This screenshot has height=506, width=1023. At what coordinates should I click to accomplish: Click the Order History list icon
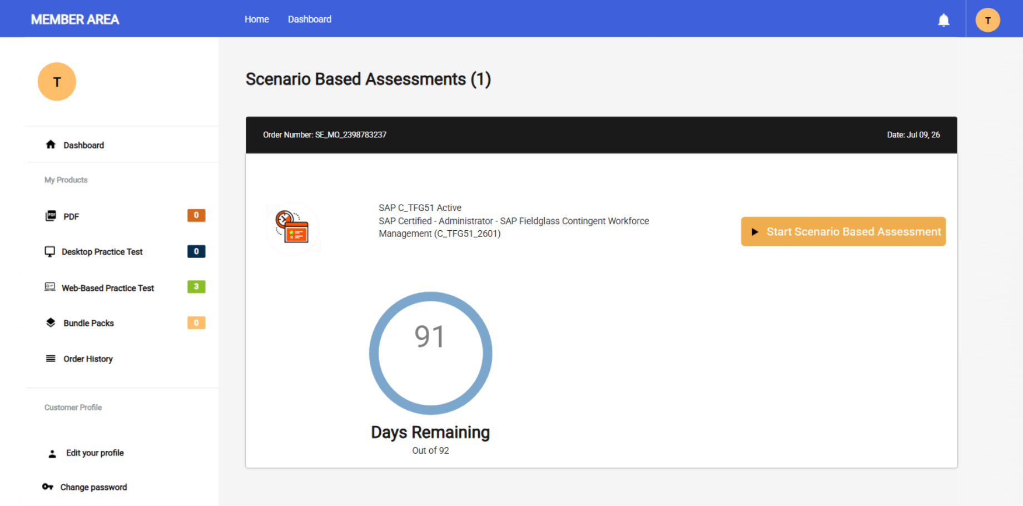(x=51, y=359)
